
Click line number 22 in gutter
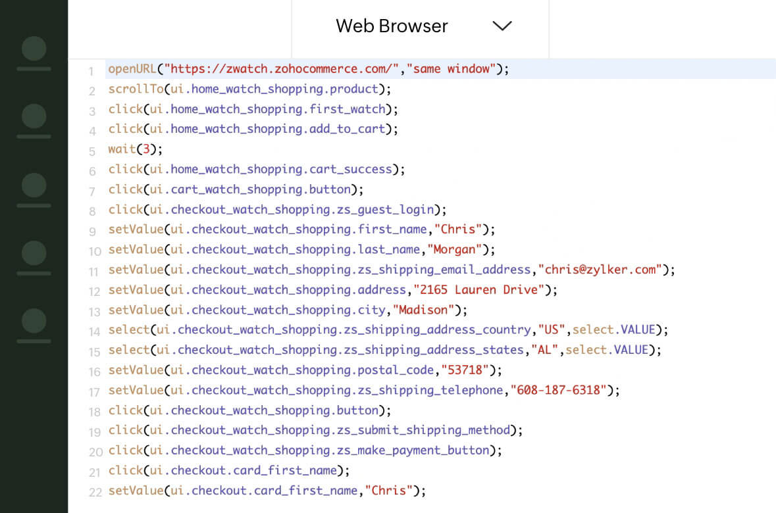point(95,493)
